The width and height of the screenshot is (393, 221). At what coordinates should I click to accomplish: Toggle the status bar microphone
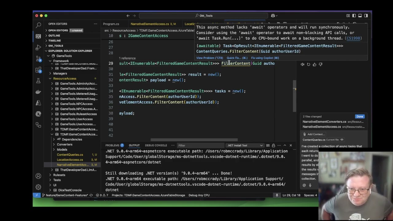pyautogui.click(x=277, y=195)
